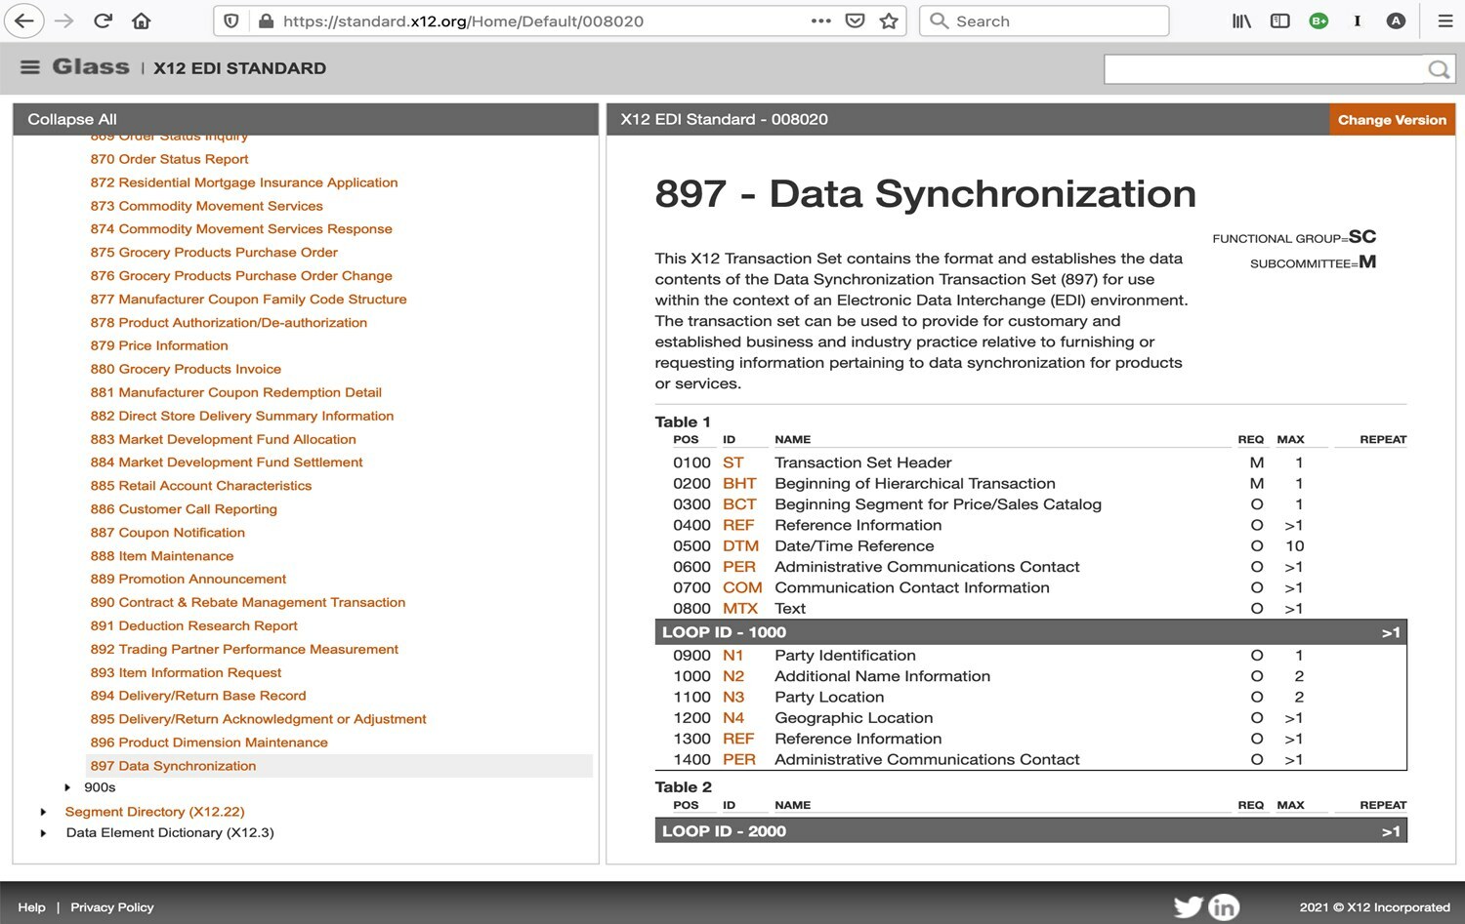1465x924 pixels.
Task: Open the browser library icon
Action: [x=1241, y=20]
